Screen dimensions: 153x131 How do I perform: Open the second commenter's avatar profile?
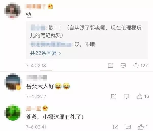click(13, 82)
